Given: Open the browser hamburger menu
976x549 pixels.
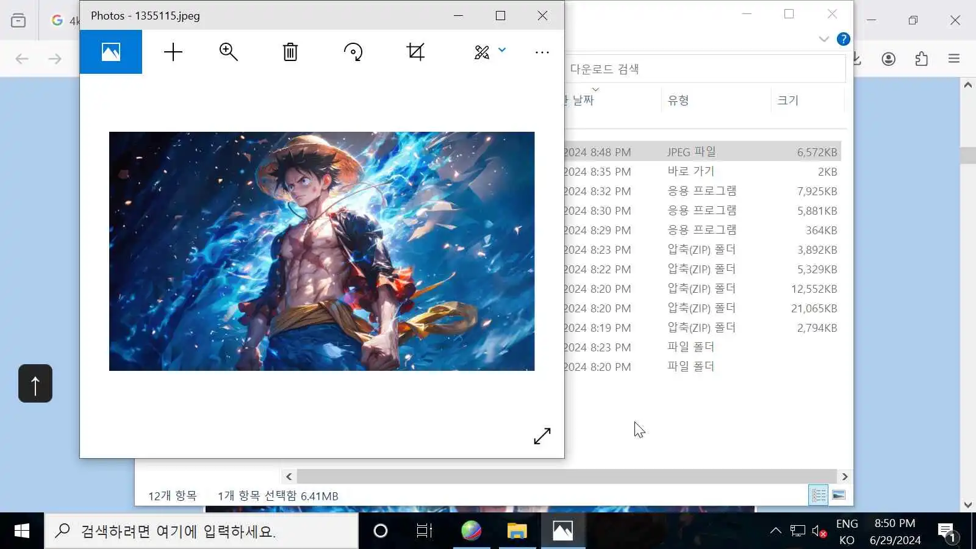Looking at the screenshot, I should [x=954, y=59].
